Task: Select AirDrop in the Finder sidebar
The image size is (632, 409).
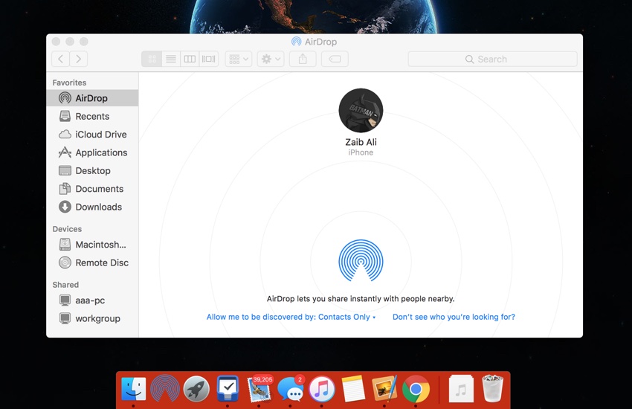Action: [92, 98]
